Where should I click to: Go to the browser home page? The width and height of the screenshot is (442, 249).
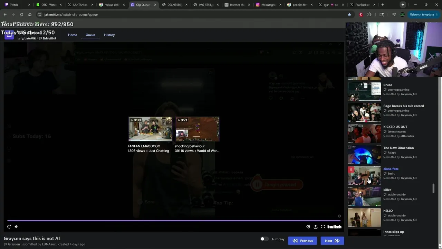[x=30, y=15]
